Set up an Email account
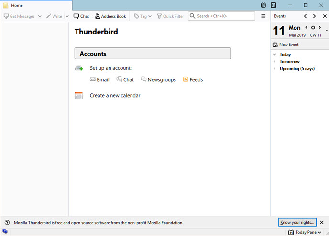329x236 pixels. 99,79
